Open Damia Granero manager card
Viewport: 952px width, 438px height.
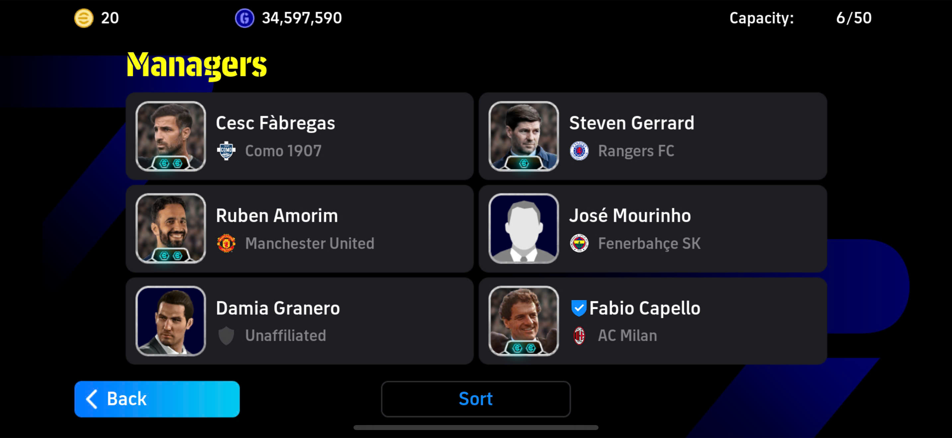(299, 321)
